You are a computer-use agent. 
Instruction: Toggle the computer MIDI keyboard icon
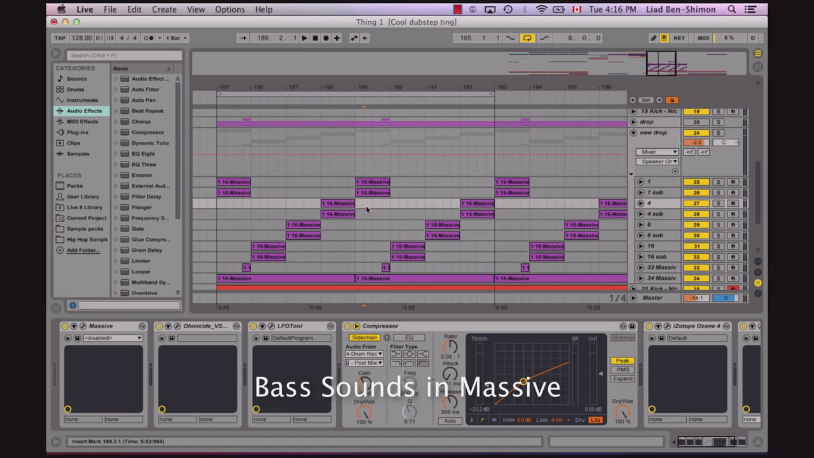[x=664, y=38]
